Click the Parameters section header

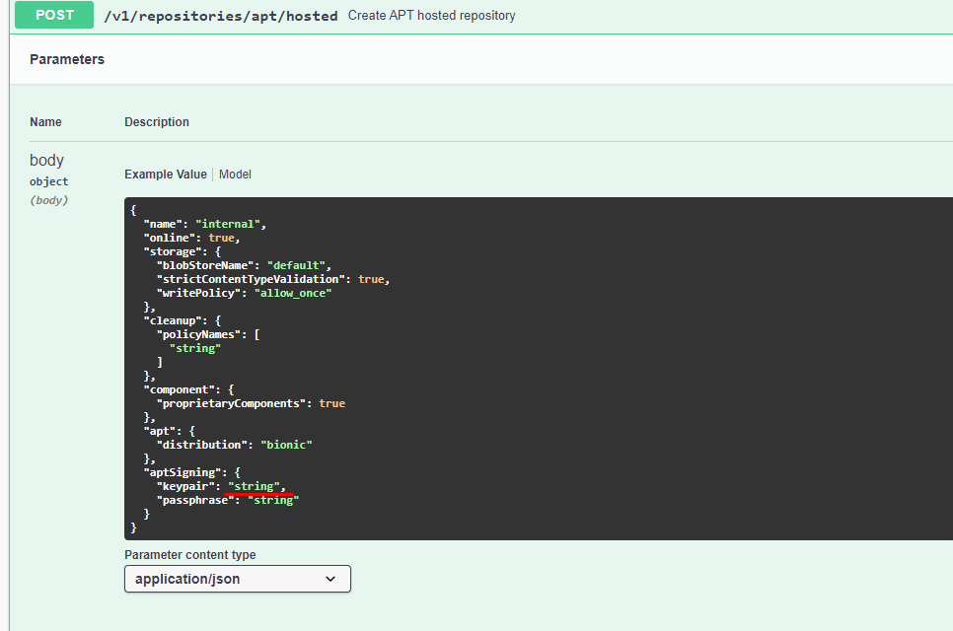[x=66, y=59]
